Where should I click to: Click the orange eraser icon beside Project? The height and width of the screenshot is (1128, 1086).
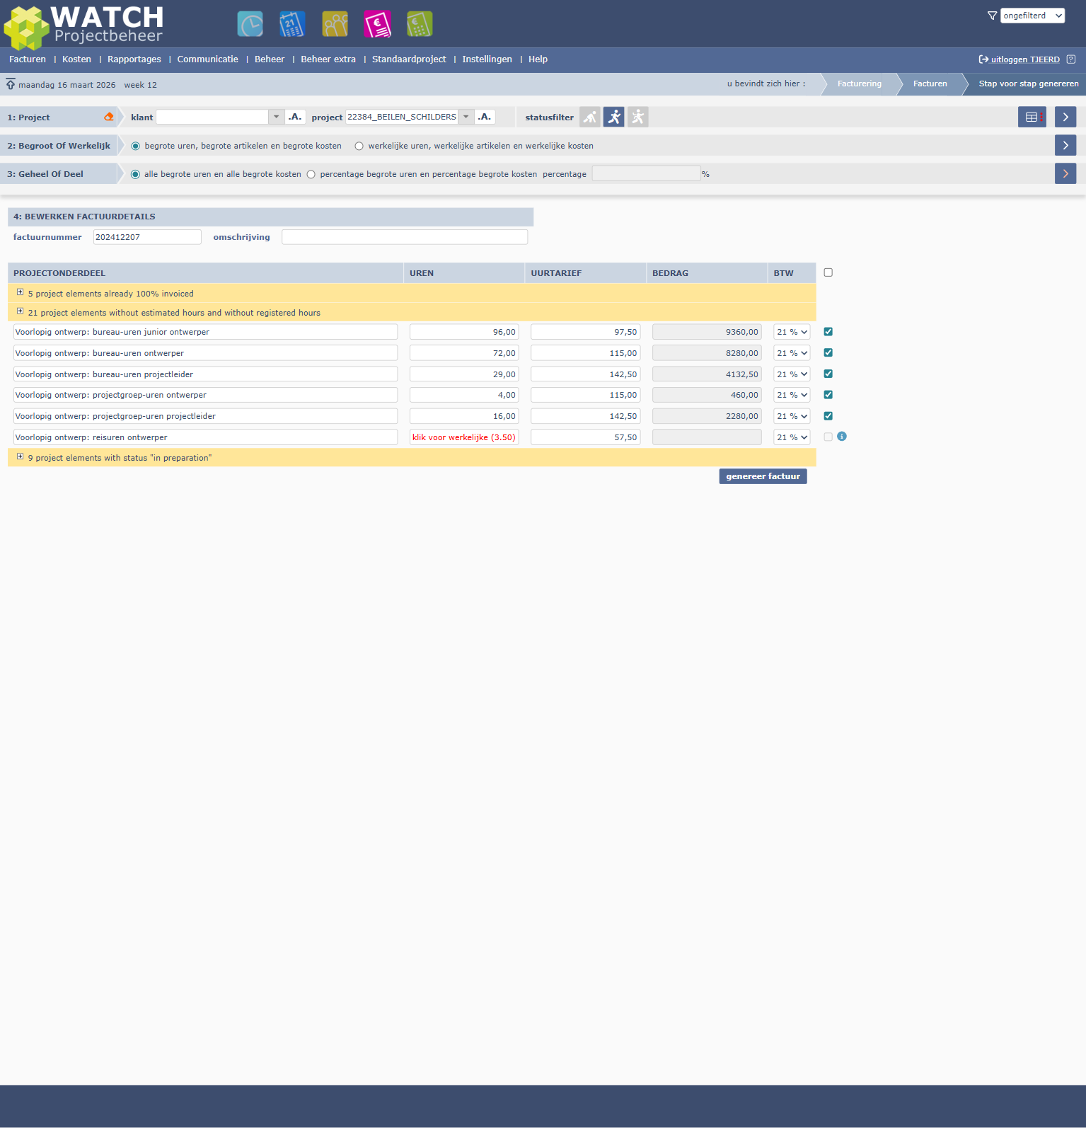point(108,117)
